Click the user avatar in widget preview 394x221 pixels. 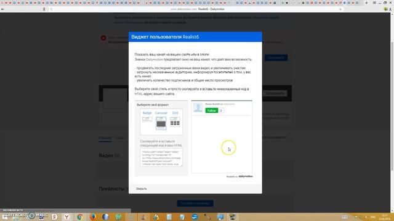198,107
